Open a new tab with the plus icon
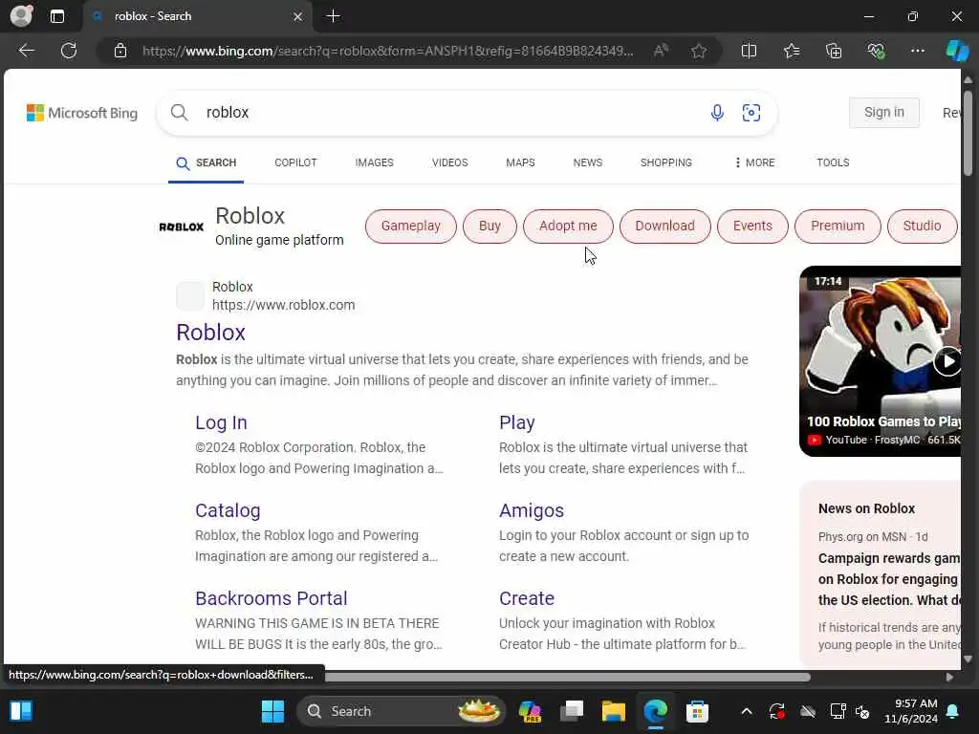This screenshot has width=979, height=734. click(x=334, y=16)
